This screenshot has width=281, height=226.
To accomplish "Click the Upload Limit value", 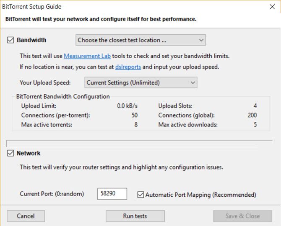I will [127, 106].
